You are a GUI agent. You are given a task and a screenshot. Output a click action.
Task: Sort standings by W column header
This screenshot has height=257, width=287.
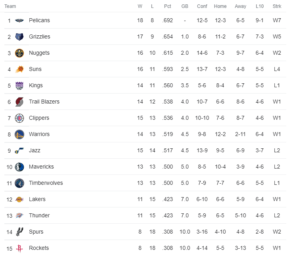point(140,6)
